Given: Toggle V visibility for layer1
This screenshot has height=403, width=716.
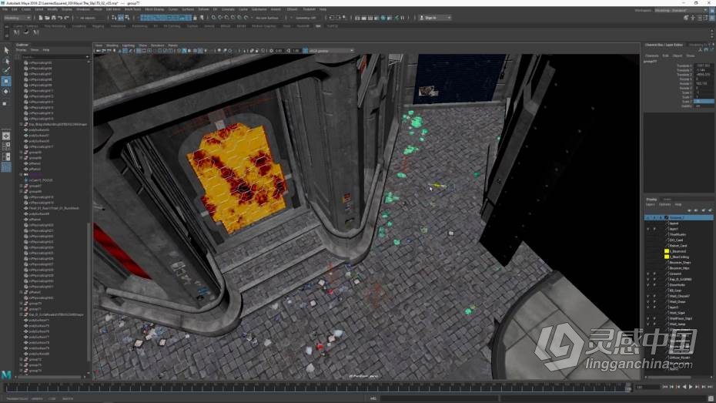Looking at the screenshot, I should (648, 229).
